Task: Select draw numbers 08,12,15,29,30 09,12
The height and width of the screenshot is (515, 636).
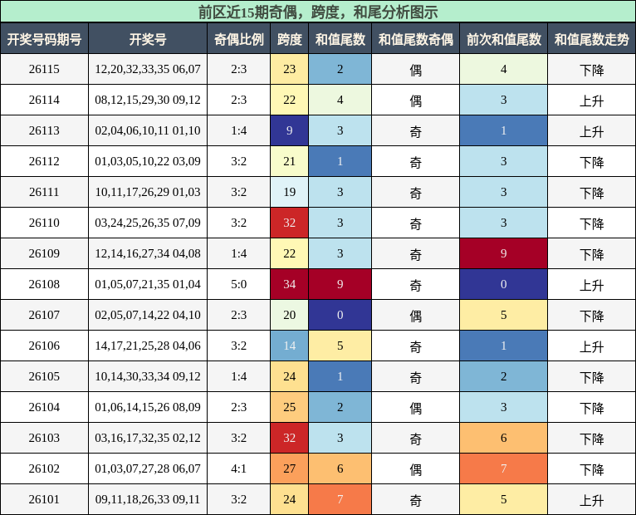Action: click(148, 100)
